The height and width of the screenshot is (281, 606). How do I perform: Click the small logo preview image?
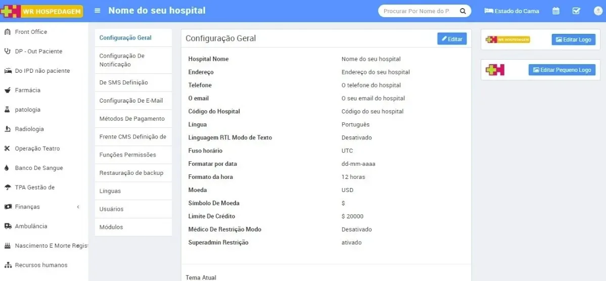pyautogui.click(x=495, y=70)
